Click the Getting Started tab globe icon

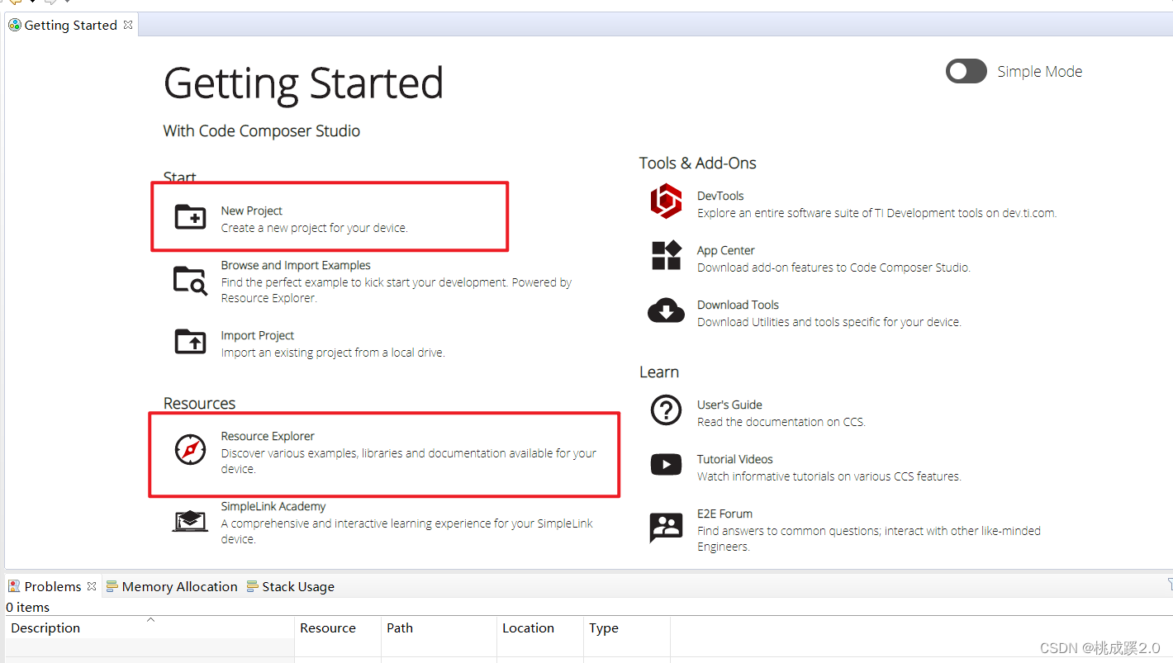[15, 25]
